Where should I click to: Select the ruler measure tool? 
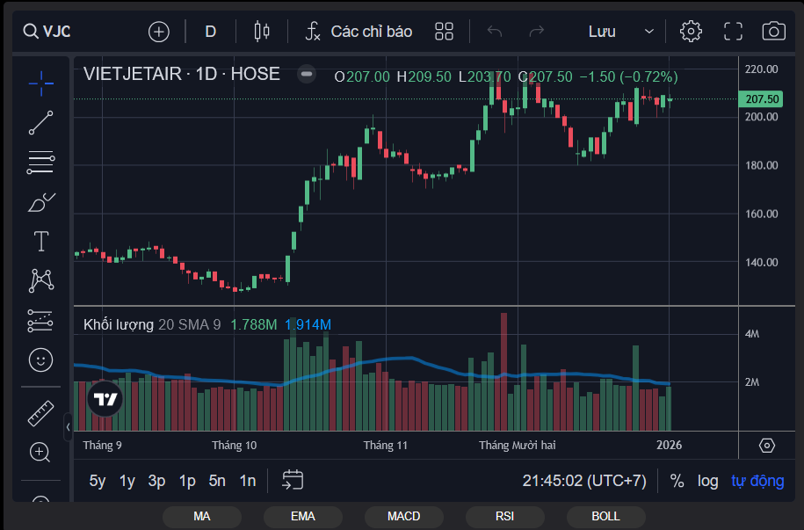pos(40,412)
